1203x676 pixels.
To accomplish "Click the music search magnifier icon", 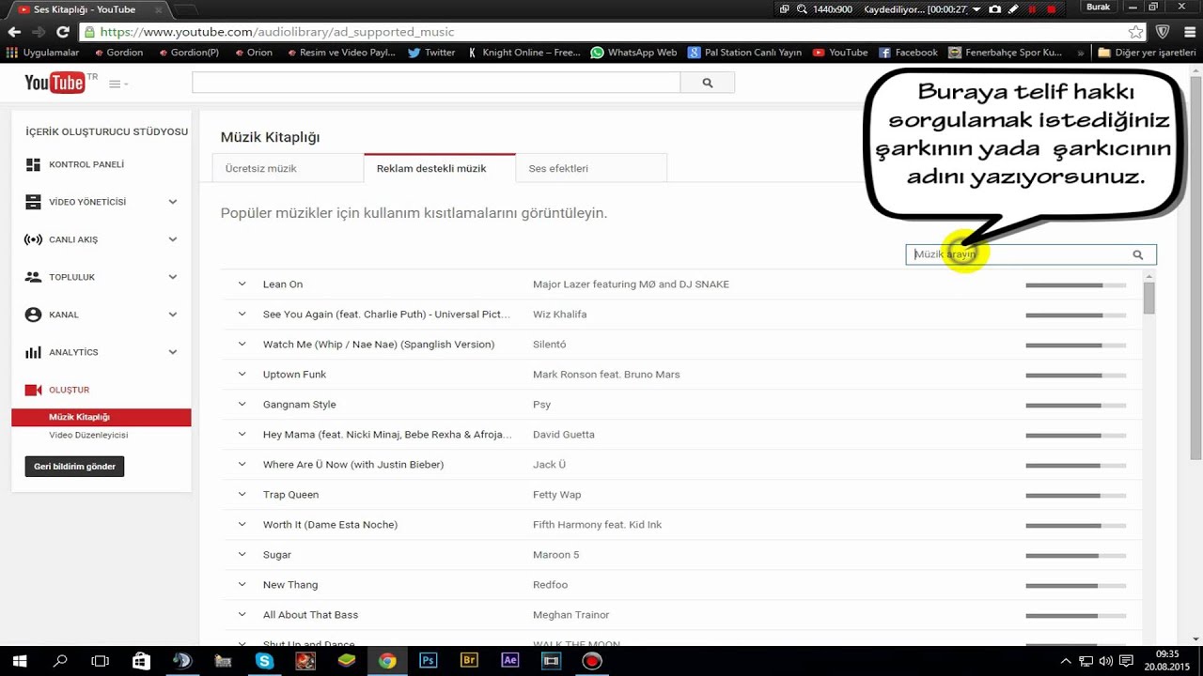I will pyautogui.click(x=1137, y=254).
